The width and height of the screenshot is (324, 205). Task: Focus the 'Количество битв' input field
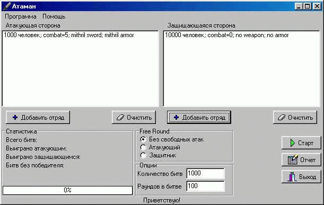pyautogui.click(x=205, y=173)
